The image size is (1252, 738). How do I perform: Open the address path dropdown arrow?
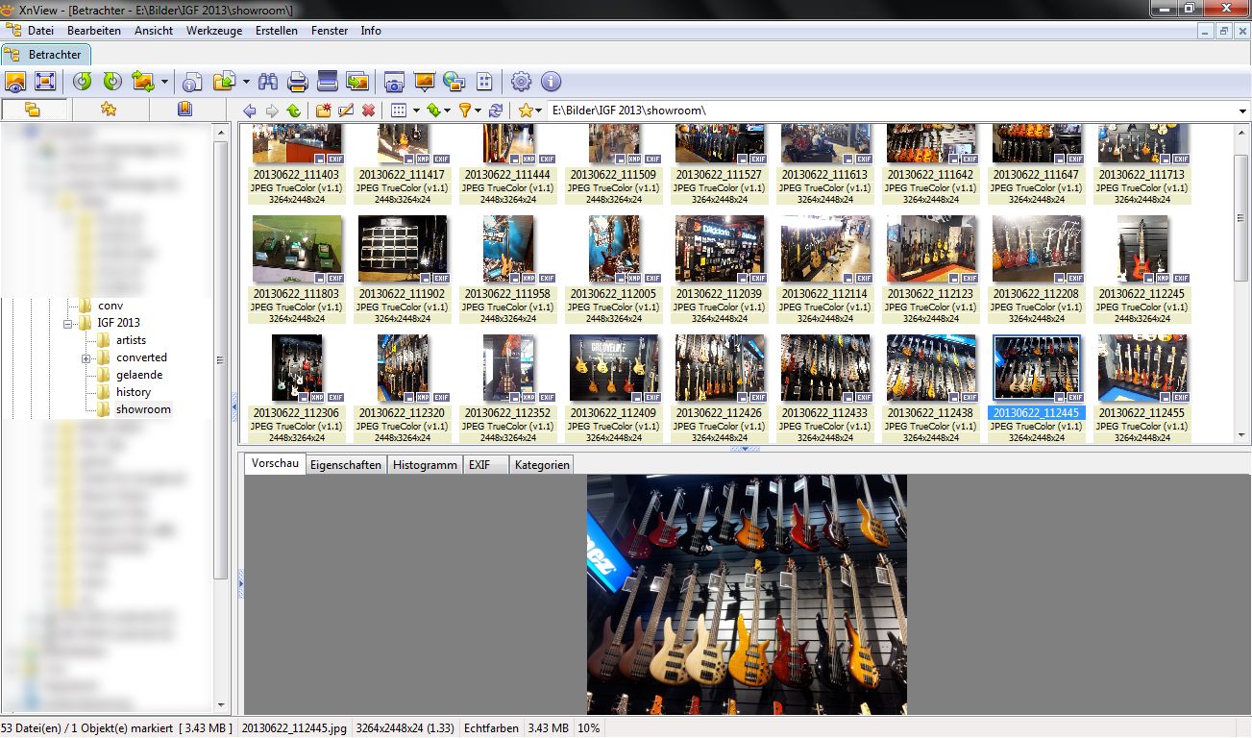pos(1243,111)
